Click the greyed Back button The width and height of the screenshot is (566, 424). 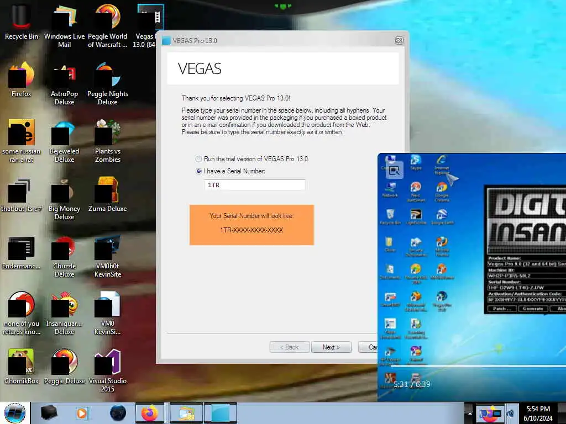pos(290,347)
